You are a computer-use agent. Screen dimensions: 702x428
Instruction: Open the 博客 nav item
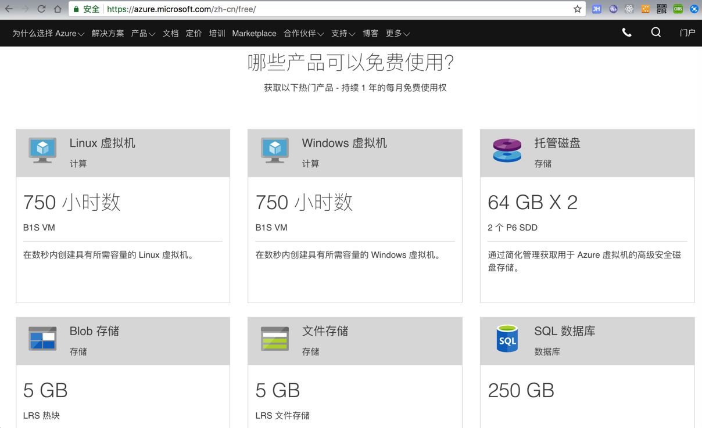(370, 34)
